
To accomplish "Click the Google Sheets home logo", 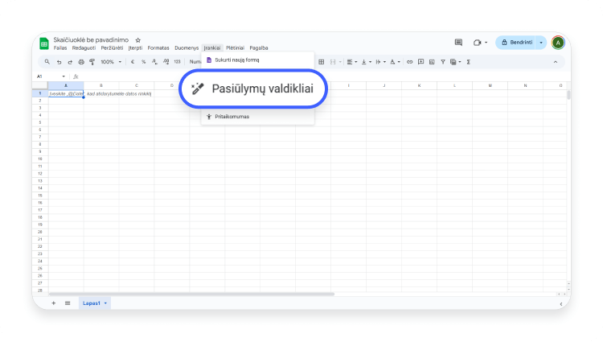I will [44, 43].
